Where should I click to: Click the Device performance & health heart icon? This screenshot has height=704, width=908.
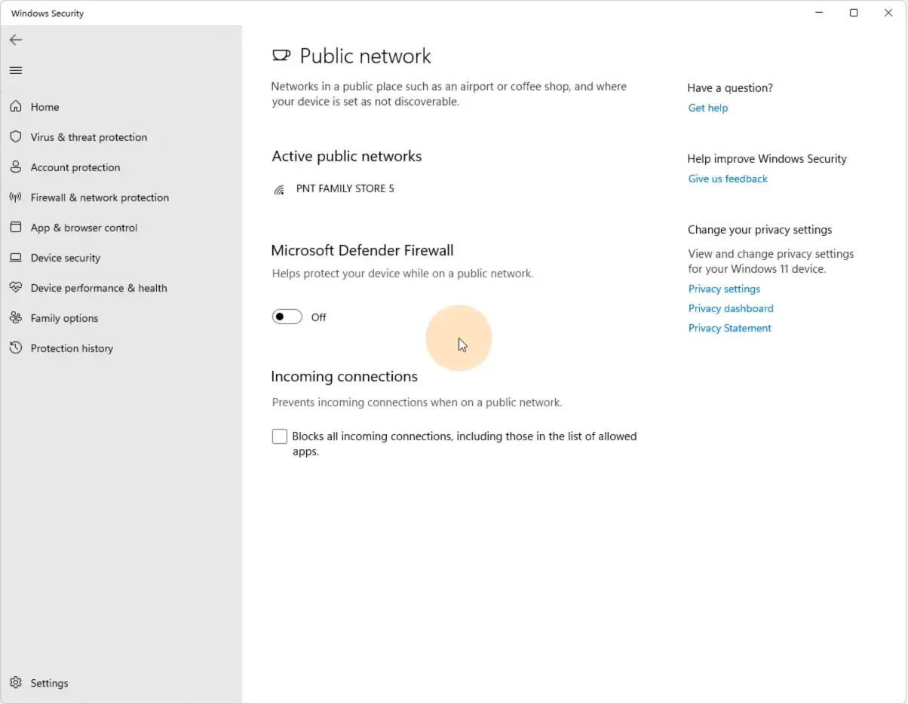pos(16,288)
